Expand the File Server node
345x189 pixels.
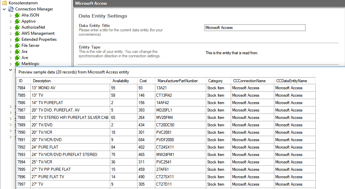[10, 46]
